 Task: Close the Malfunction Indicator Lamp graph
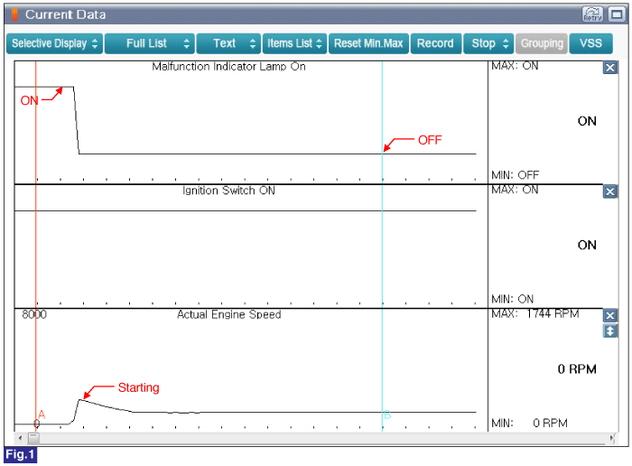coord(609,68)
